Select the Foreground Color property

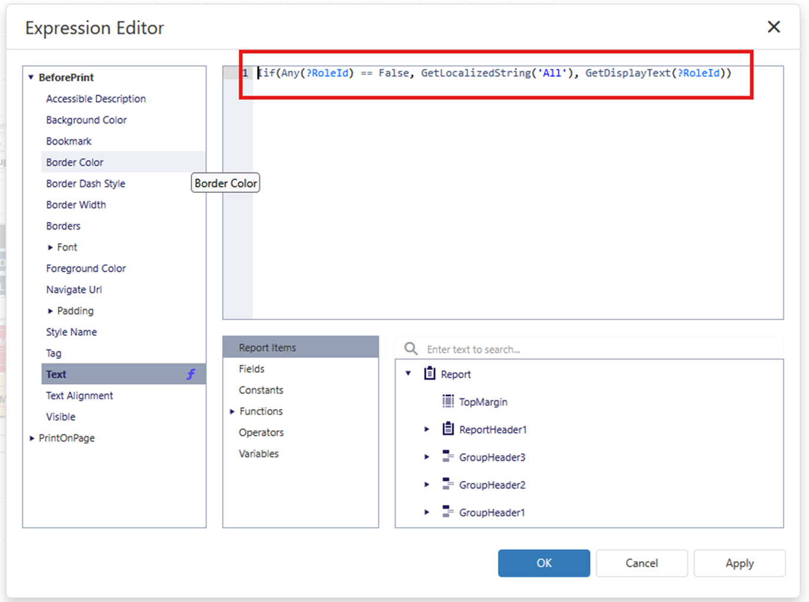pos(86,269)
